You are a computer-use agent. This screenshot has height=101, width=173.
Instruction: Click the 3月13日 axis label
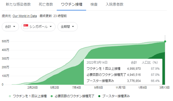[x=164, y=88]
